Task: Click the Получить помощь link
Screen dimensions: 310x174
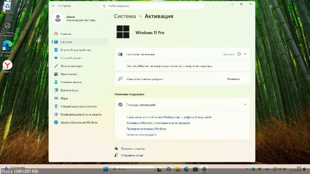Action: (133, 148)
